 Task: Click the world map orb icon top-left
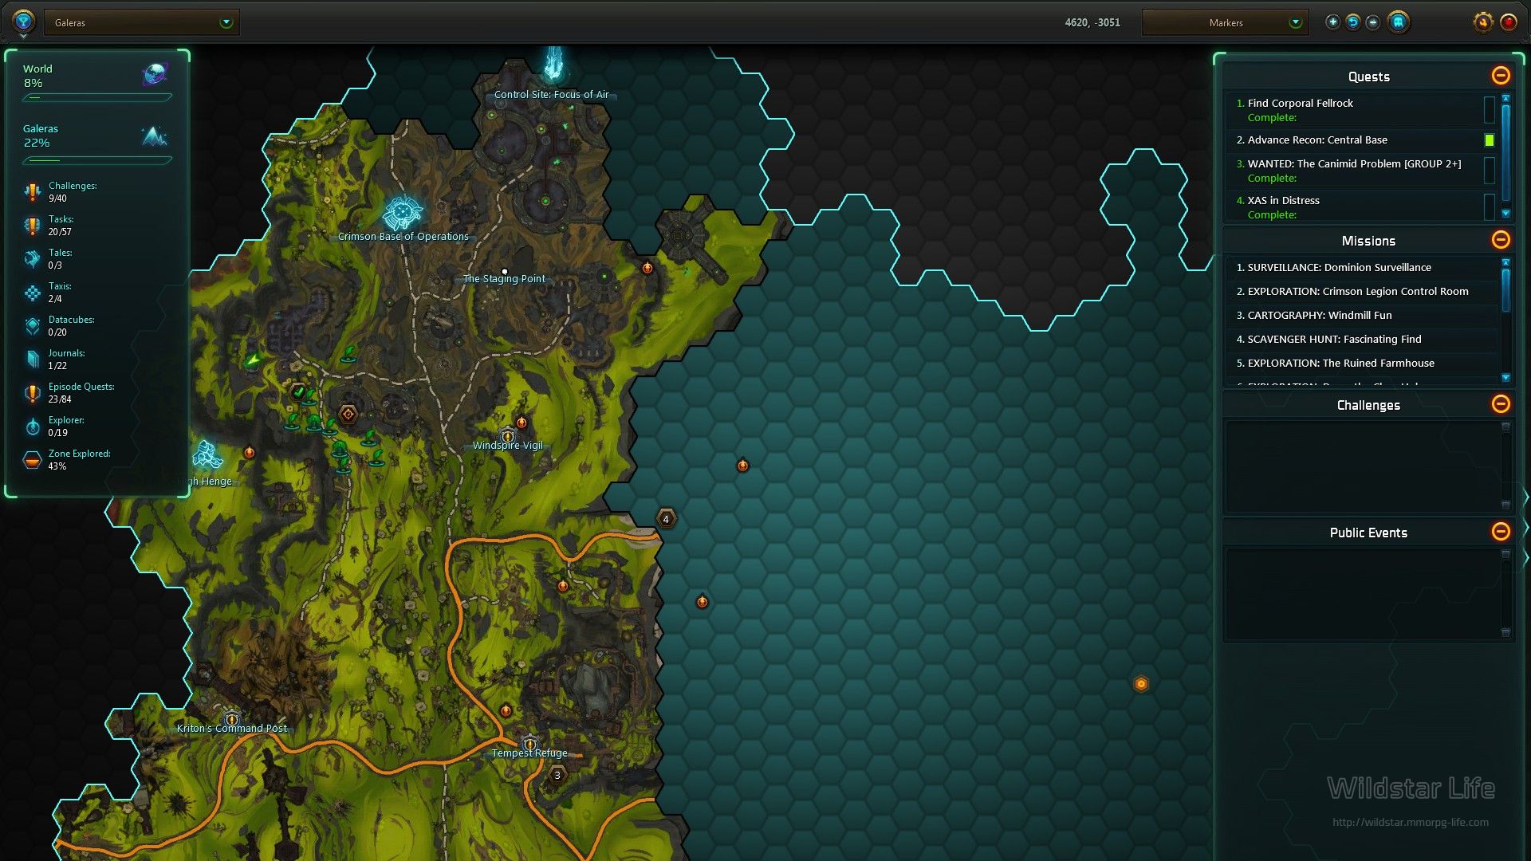23,21
